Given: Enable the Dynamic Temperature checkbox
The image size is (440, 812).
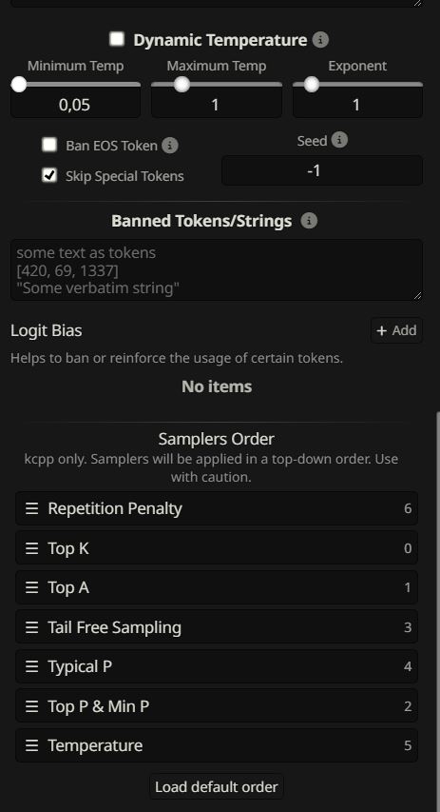Looking at the screenshot, I should 118,39.
